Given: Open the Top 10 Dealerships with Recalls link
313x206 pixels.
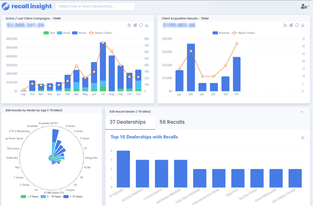Looking at the screenshot, I should click(x=144, y=137).
